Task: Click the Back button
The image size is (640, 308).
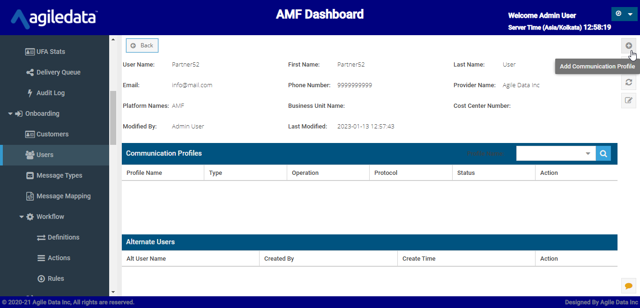Action: pos(142,45)
